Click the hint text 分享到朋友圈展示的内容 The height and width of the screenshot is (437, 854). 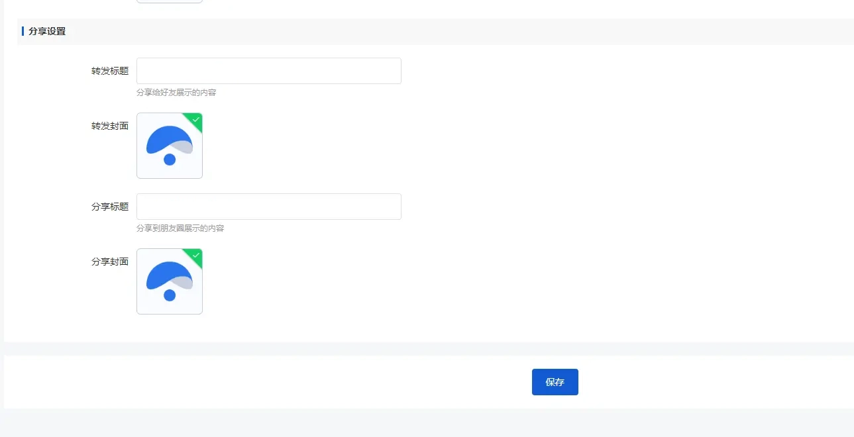tap(180, 228)
